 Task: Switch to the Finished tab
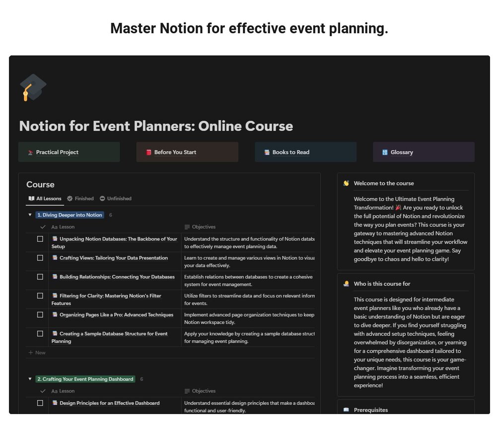pos(80,199)
